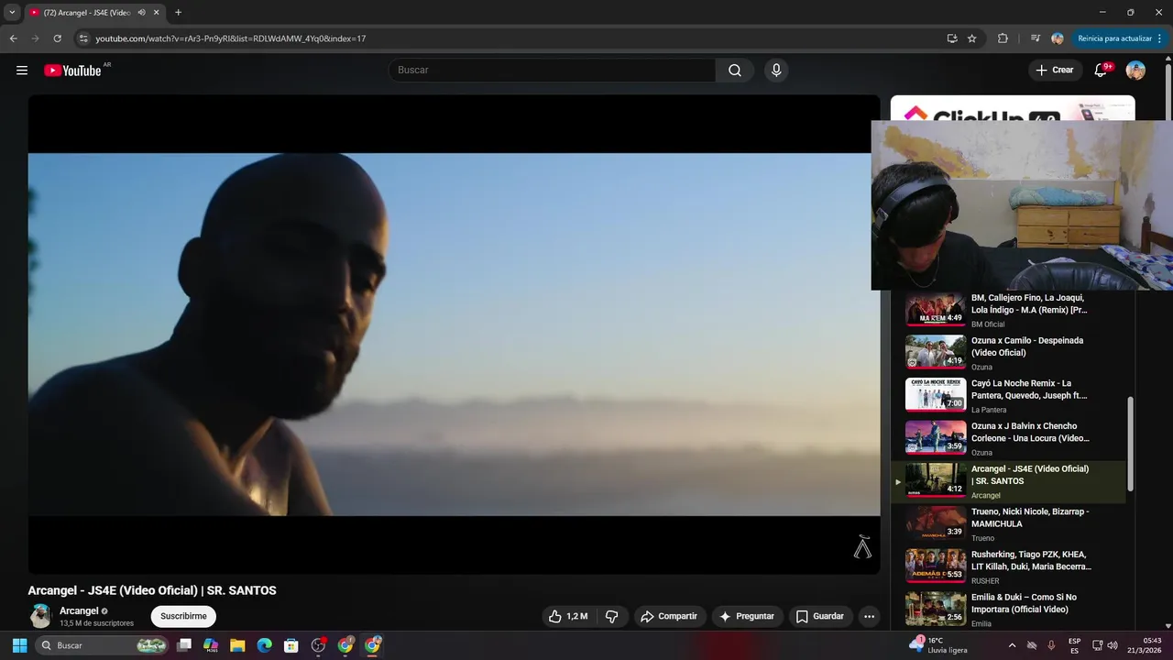Open Microsoft Edge from taskbar
The width and height of the screenshot is (1173, 660).
coord(264,645)
